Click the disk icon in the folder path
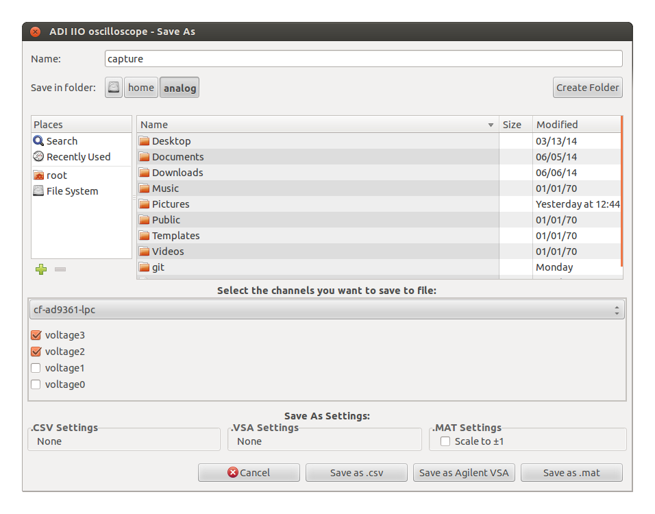Viewport: 655px width, 514px height. coord(114,88)
